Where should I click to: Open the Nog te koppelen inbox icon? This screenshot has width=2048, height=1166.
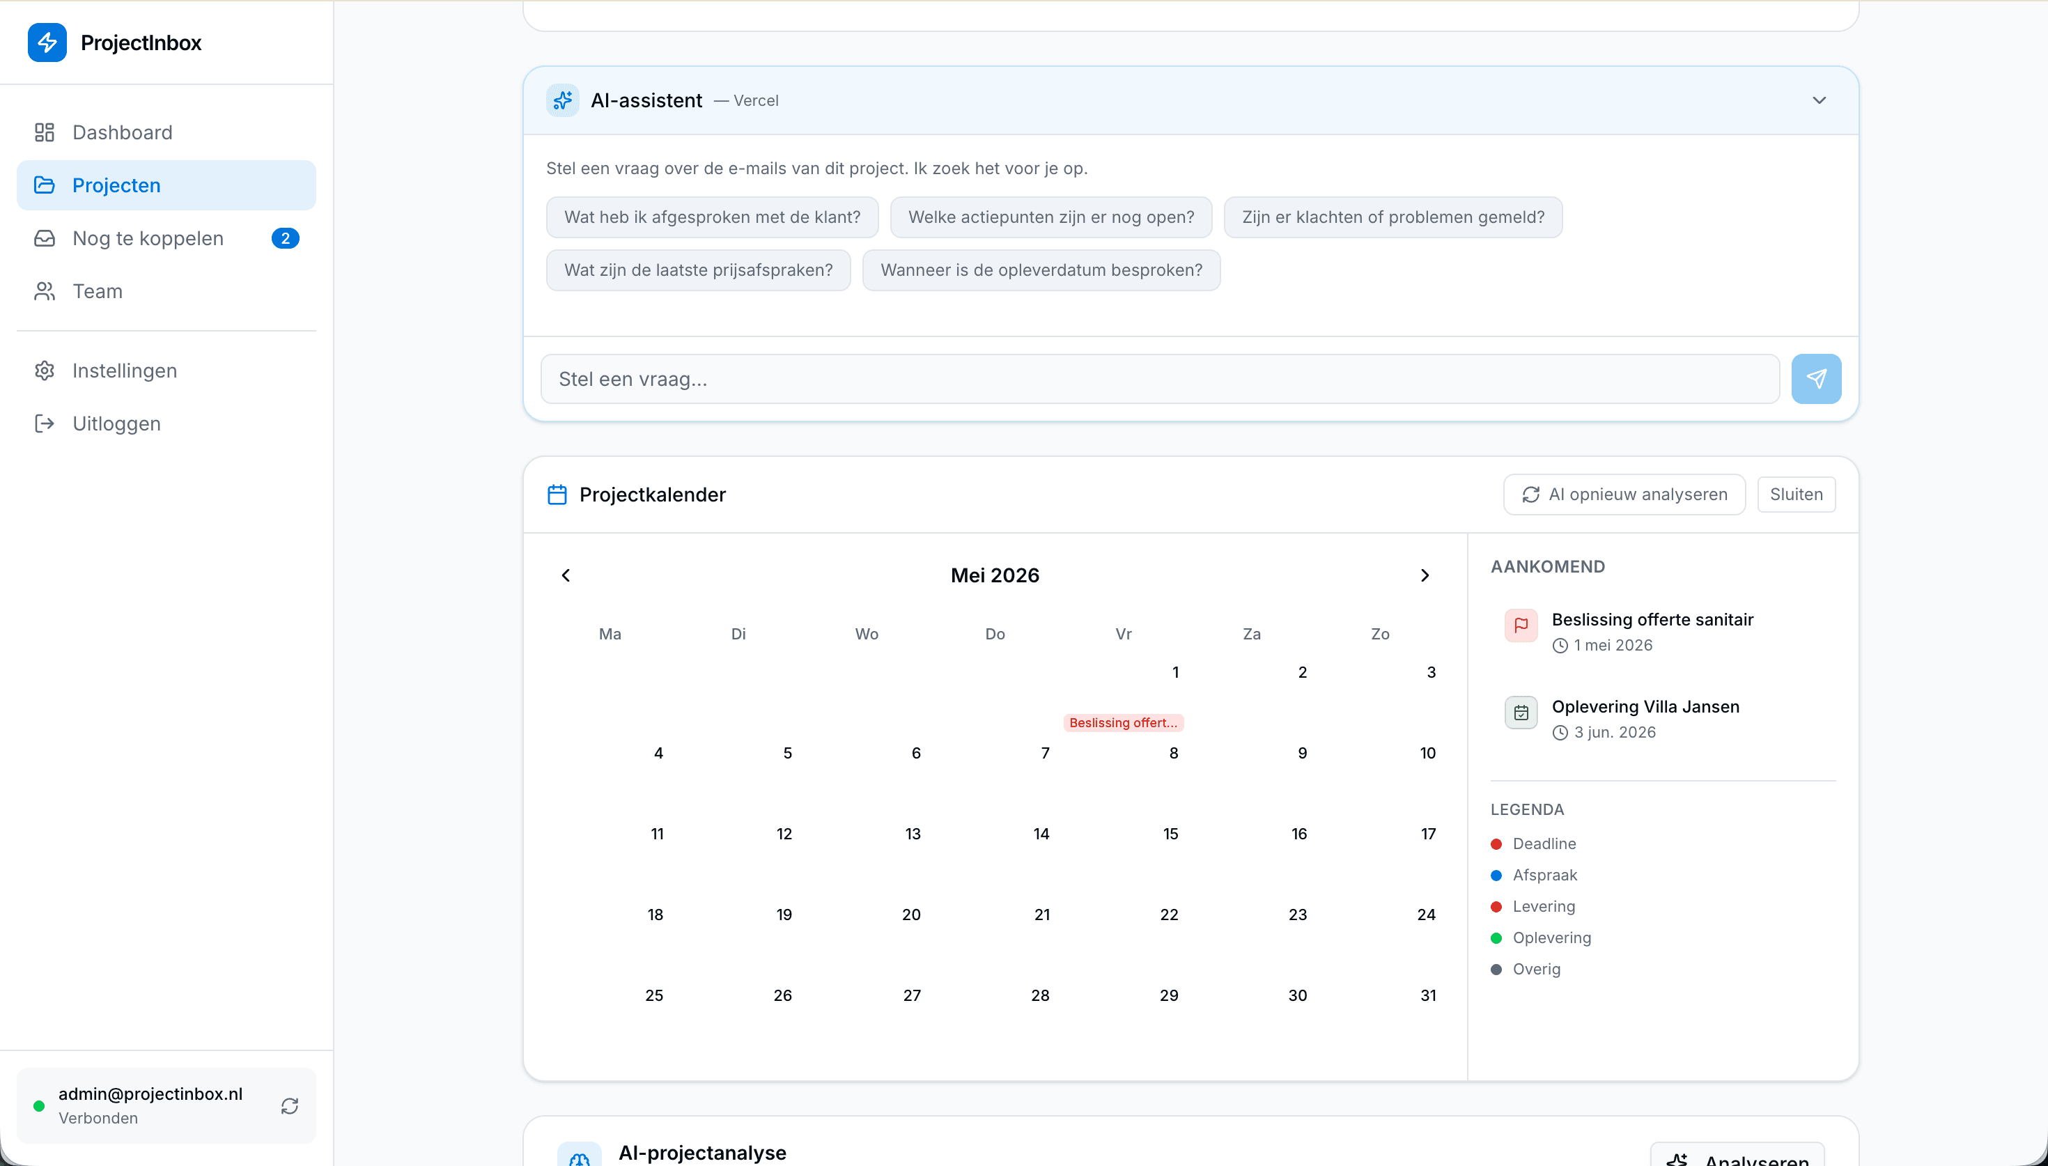tap(46, 238)
